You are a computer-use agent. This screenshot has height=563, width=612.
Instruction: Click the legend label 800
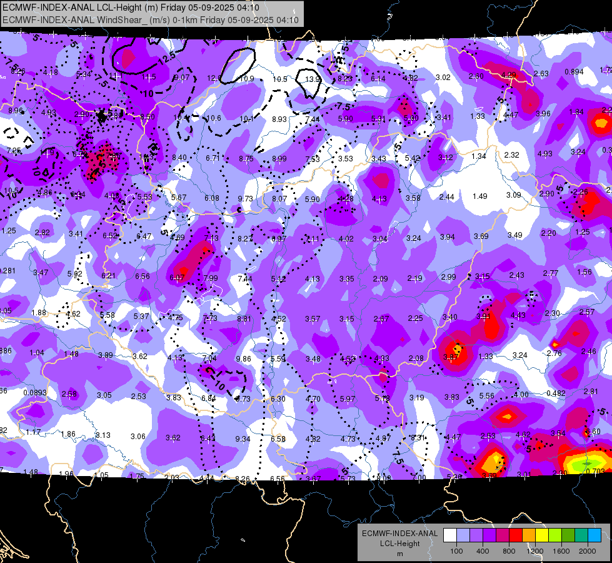point(509,551)
